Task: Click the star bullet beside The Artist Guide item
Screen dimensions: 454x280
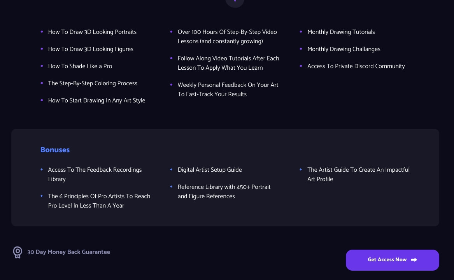Action: click(301, 169)
